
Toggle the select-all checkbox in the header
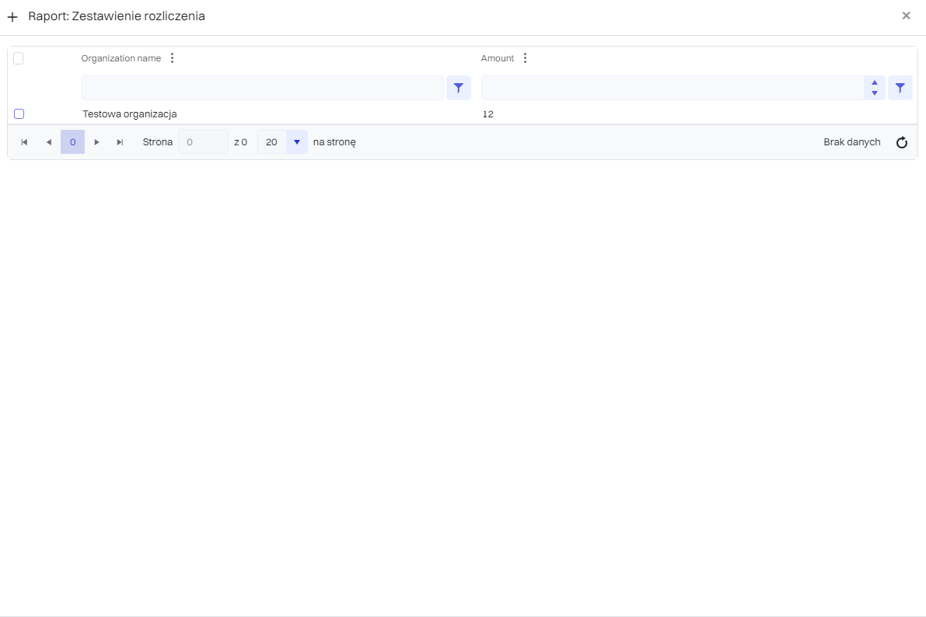point(19,58)
